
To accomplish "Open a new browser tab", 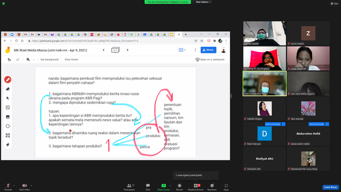I will [x=186, y=34].
